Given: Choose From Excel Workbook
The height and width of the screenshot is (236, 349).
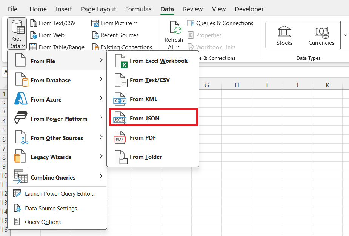Looking at the screenshot, I should click(x=153, y=61).
